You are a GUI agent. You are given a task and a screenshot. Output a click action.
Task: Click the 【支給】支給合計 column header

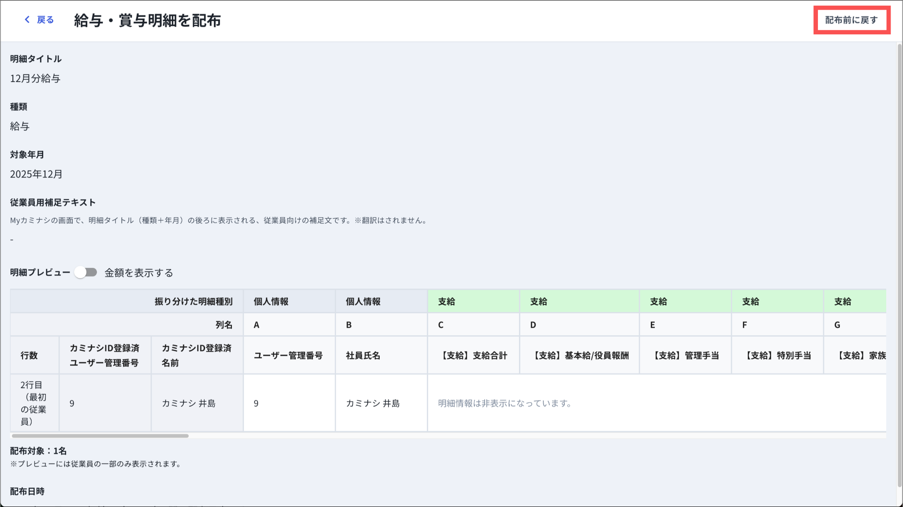[x=474, y=355]
